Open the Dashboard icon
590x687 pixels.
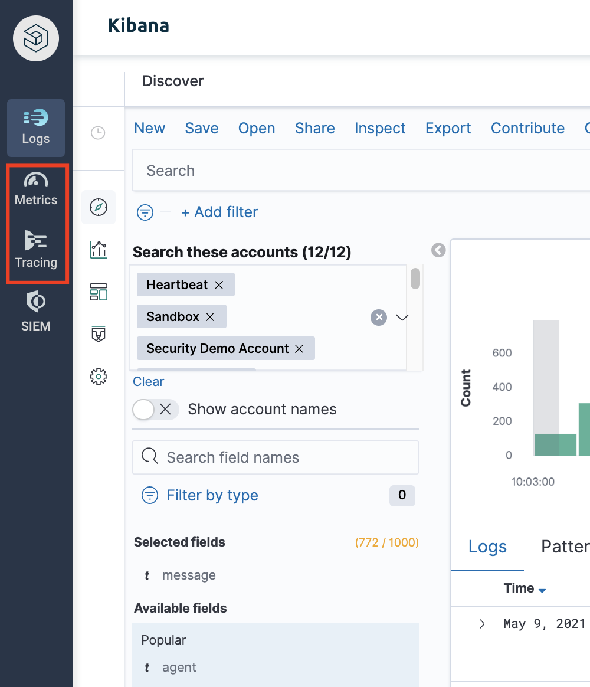pos(99,292)
